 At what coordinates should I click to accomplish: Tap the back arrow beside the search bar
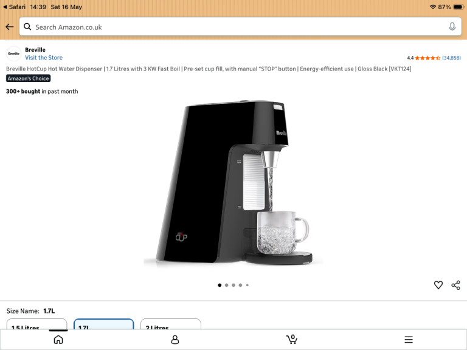pyautogui.click(x=10, y=27)
